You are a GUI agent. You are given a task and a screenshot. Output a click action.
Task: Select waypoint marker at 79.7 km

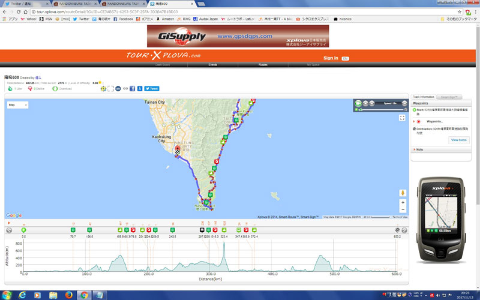(x=73, y=230)
